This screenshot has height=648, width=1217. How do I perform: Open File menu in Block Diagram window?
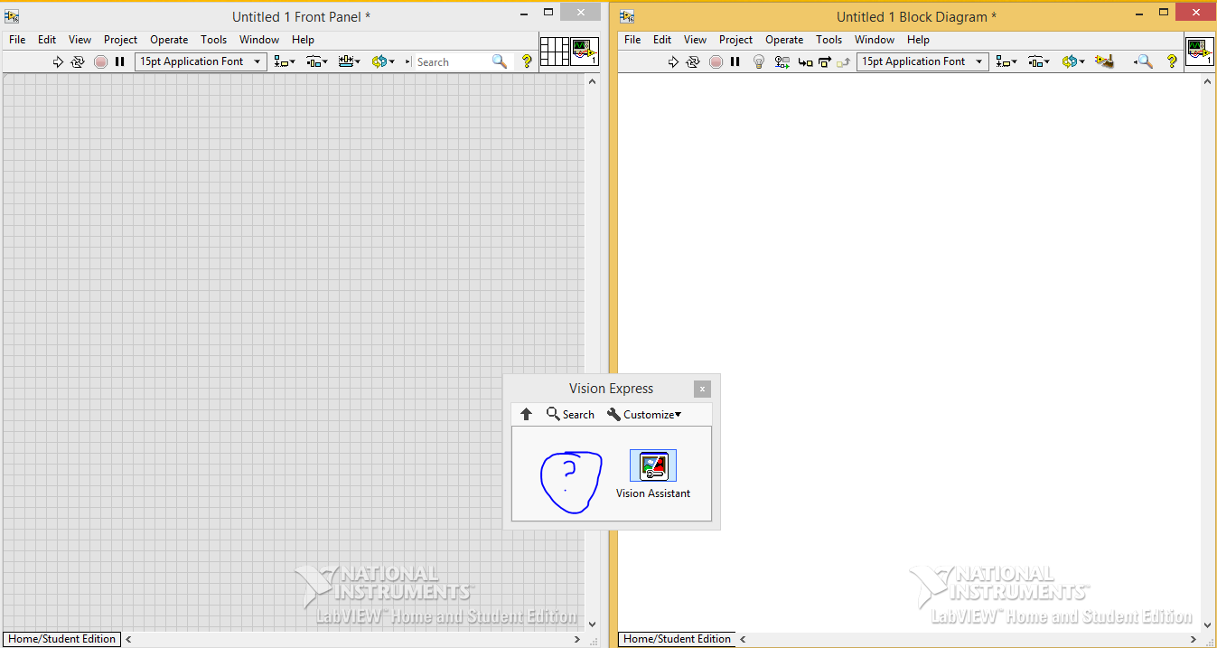click(632, 40)
